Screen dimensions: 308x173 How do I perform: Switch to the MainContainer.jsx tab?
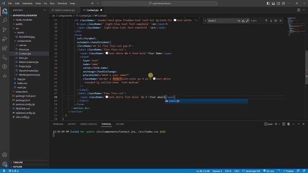coord(65,10)
